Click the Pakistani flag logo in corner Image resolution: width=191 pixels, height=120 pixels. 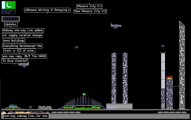coord(8,7)
